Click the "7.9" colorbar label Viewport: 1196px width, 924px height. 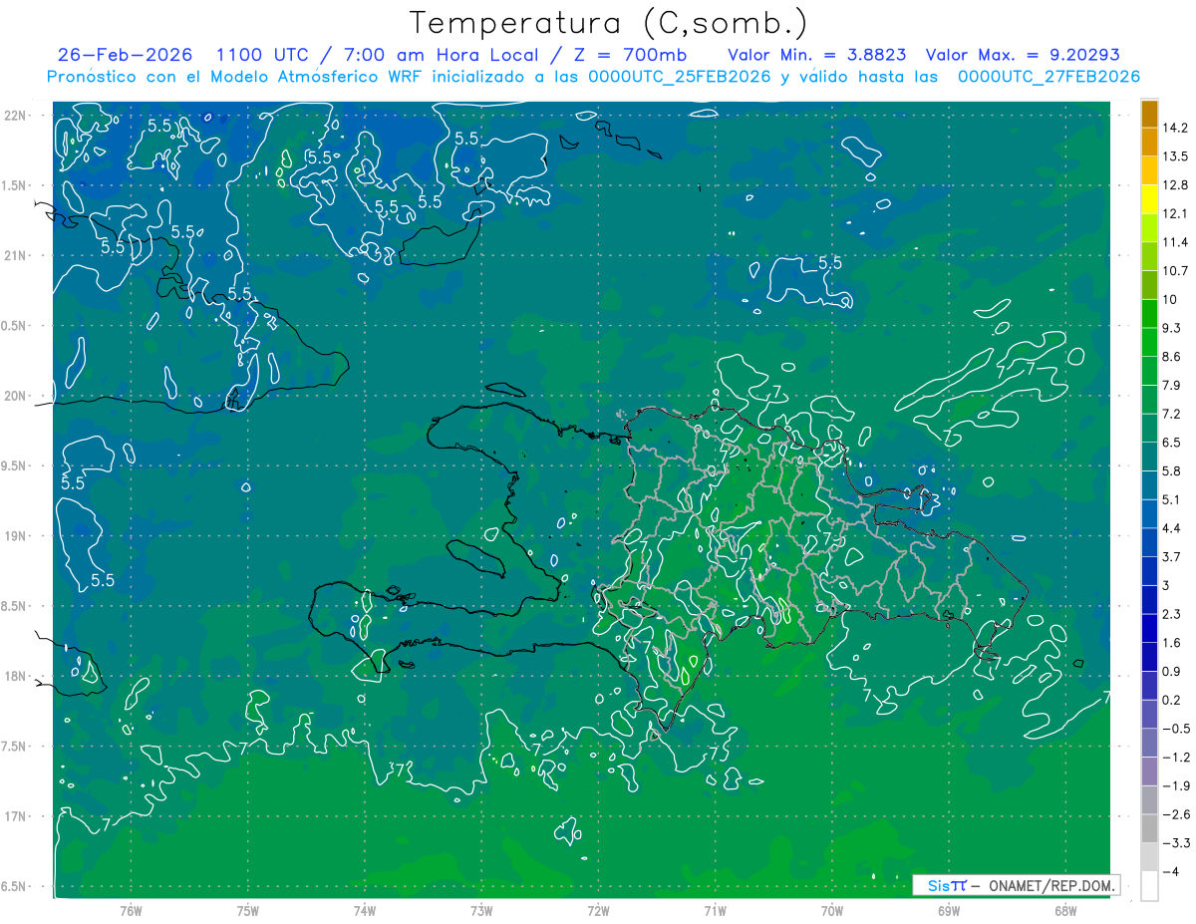click(1171, 385)
